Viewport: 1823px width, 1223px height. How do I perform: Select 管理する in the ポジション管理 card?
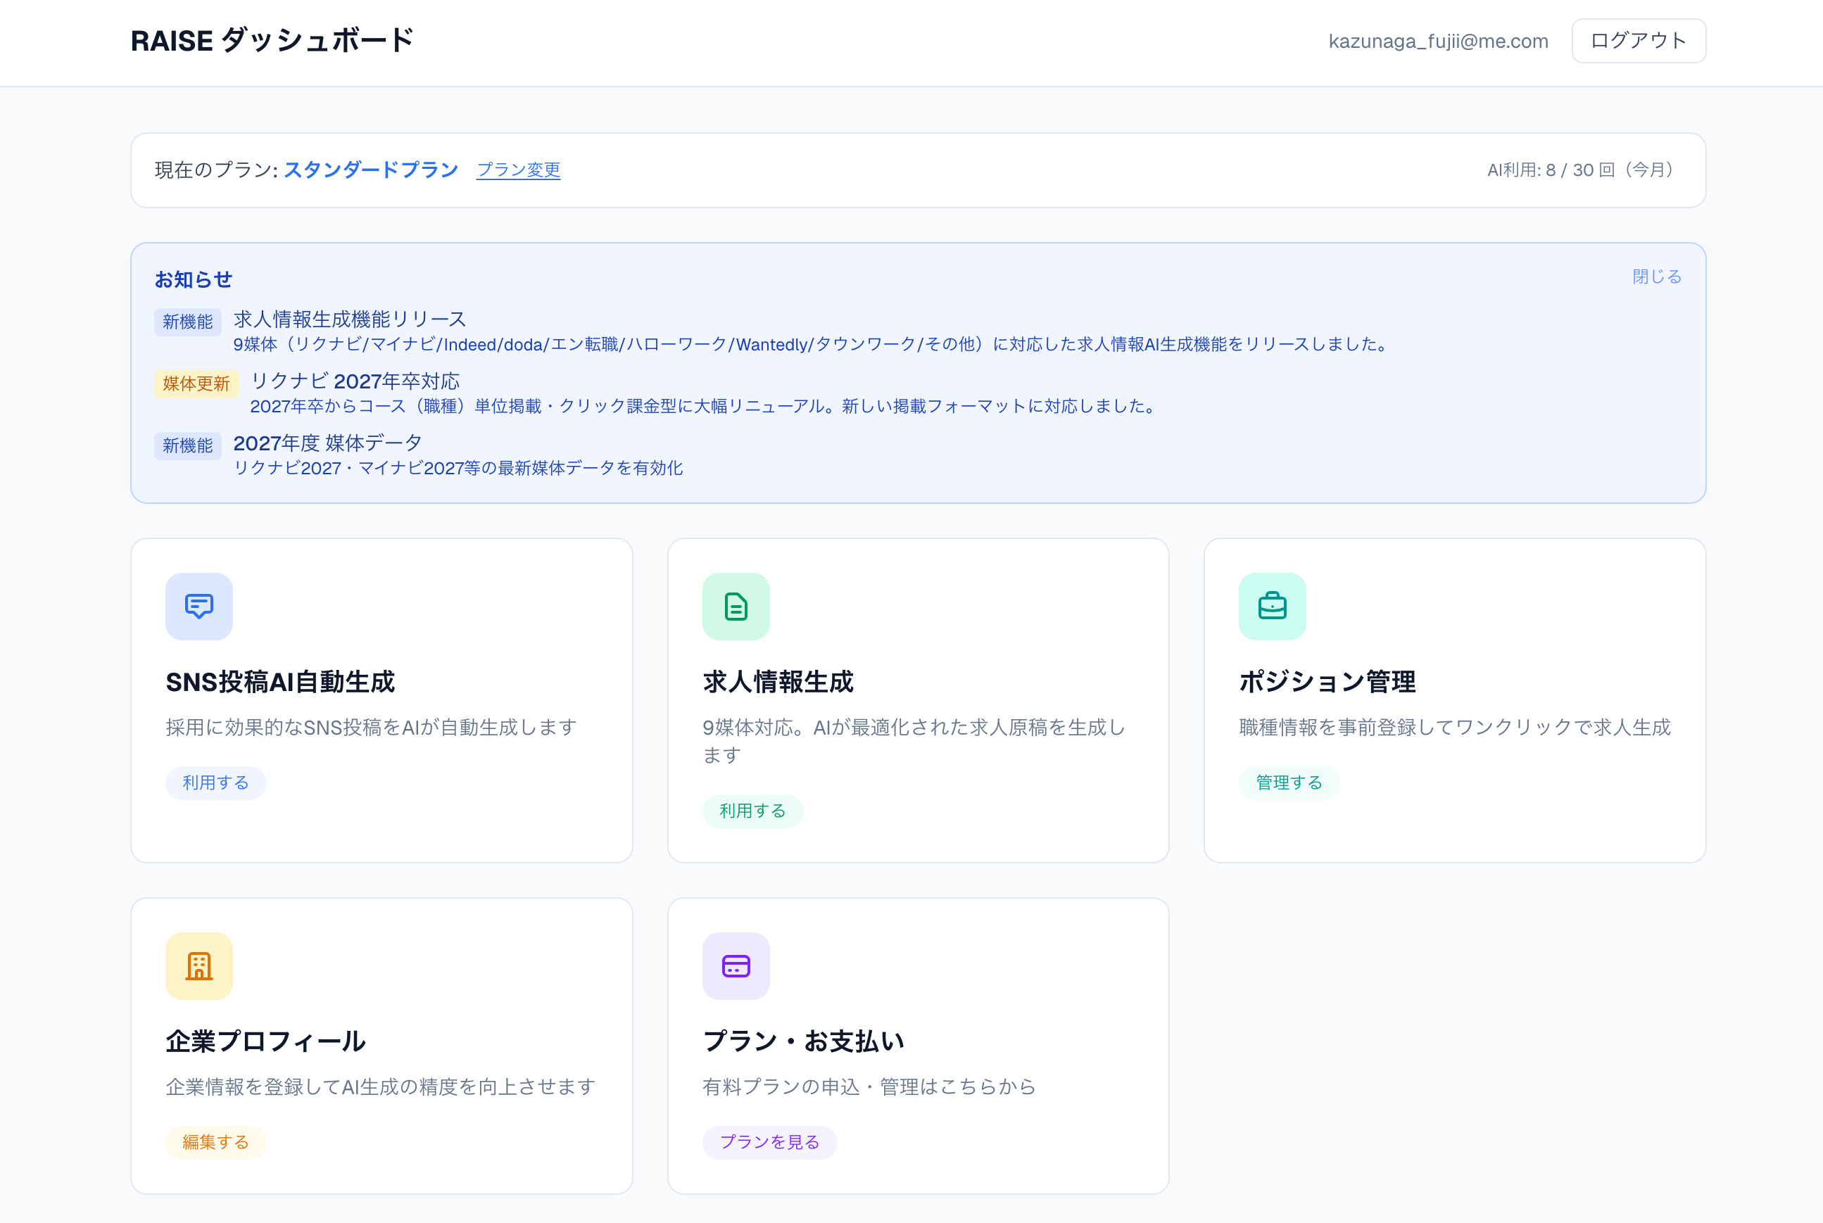1289,782
